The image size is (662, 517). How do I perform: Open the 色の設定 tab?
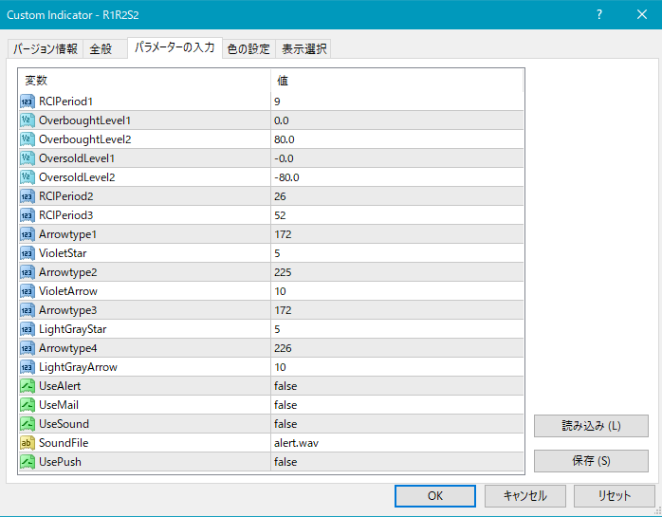[x=248, y=49]
